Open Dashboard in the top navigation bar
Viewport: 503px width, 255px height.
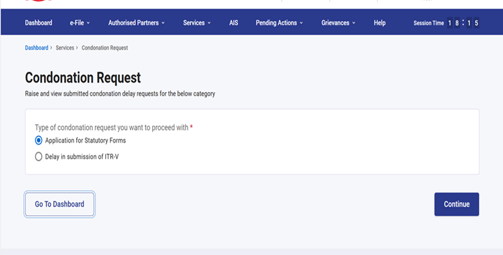(39, 23)
